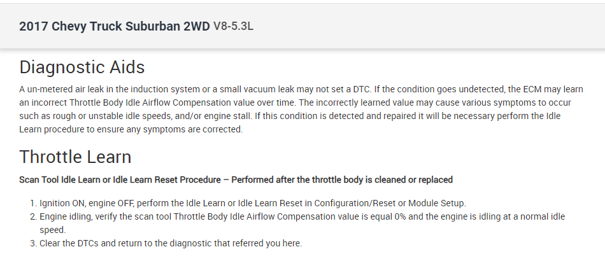Viewport: 605px width, 261px height.
Task: Click the Throttle Learn heading
Action: [75, 157]
